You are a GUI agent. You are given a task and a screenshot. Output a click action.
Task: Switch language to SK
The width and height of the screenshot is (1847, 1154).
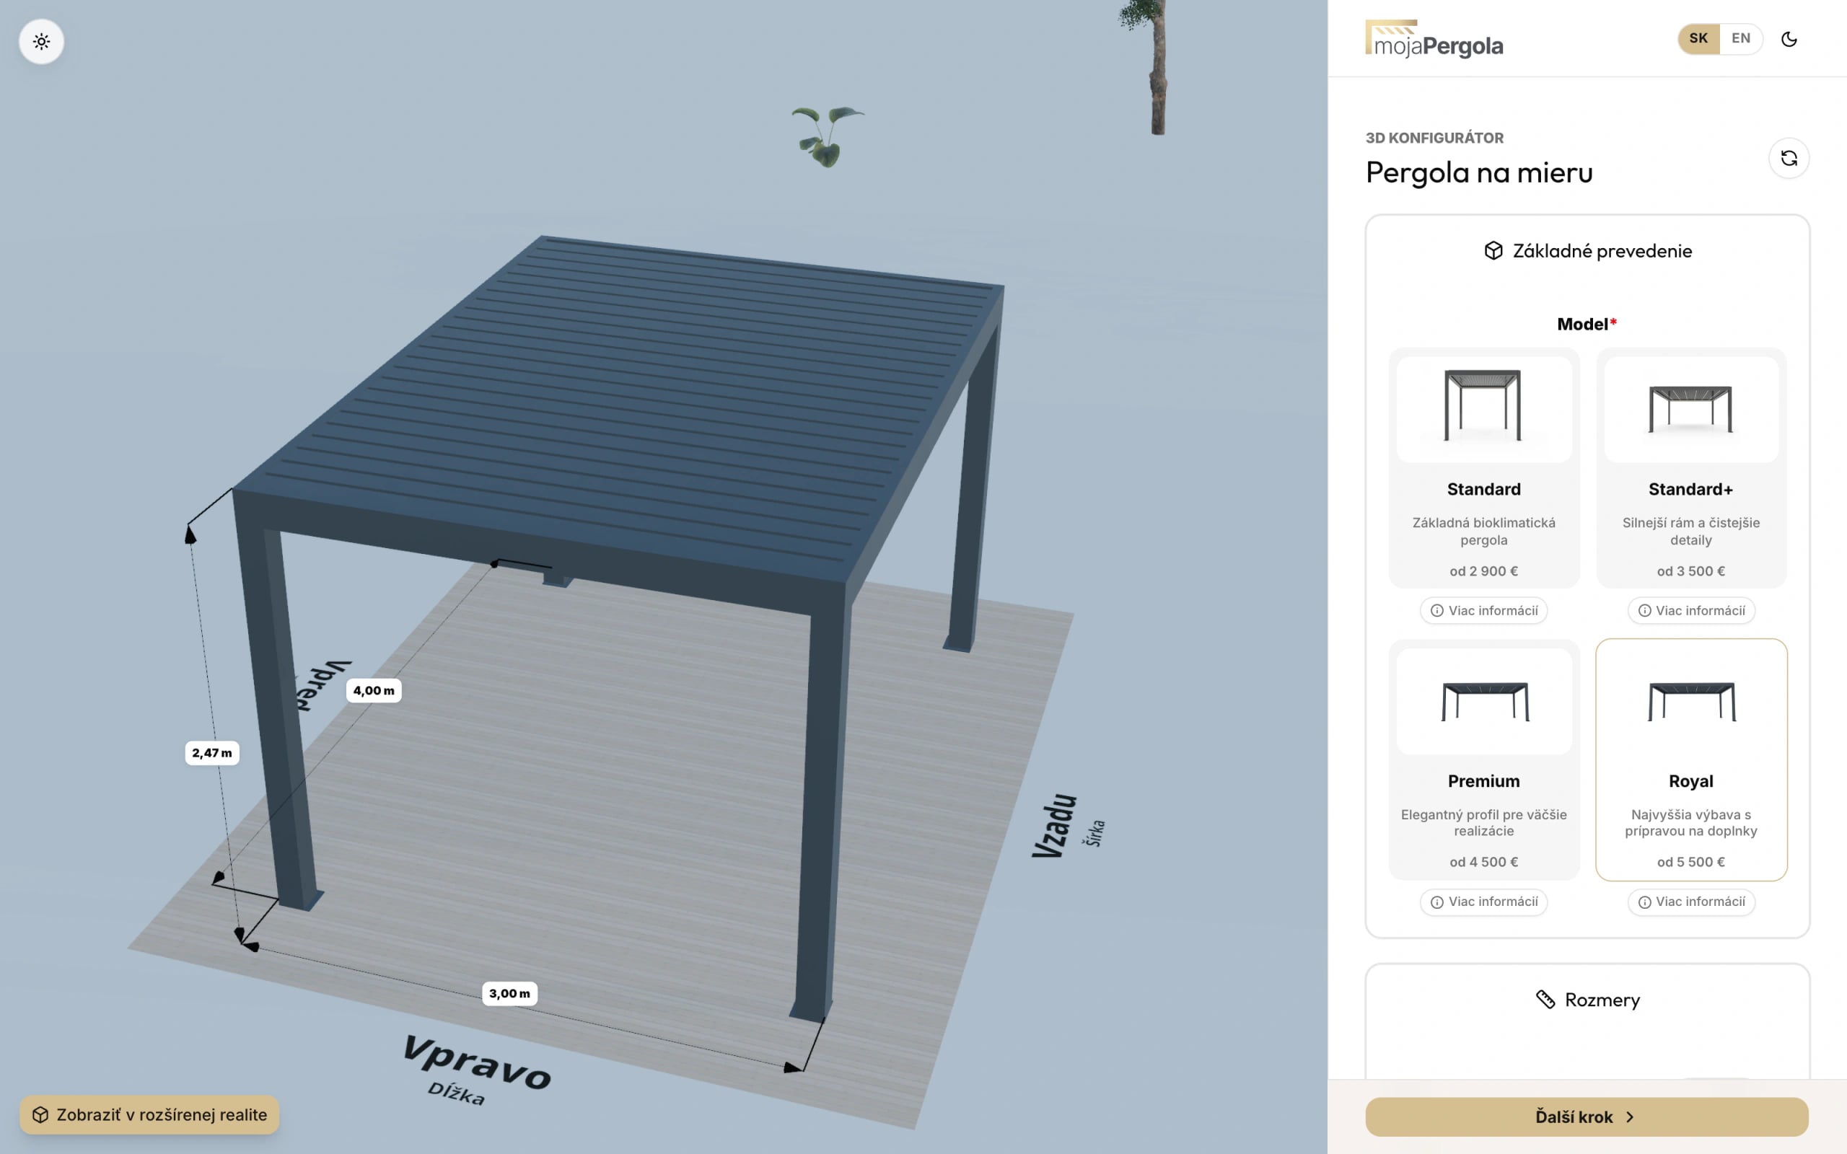[1698, 38]
